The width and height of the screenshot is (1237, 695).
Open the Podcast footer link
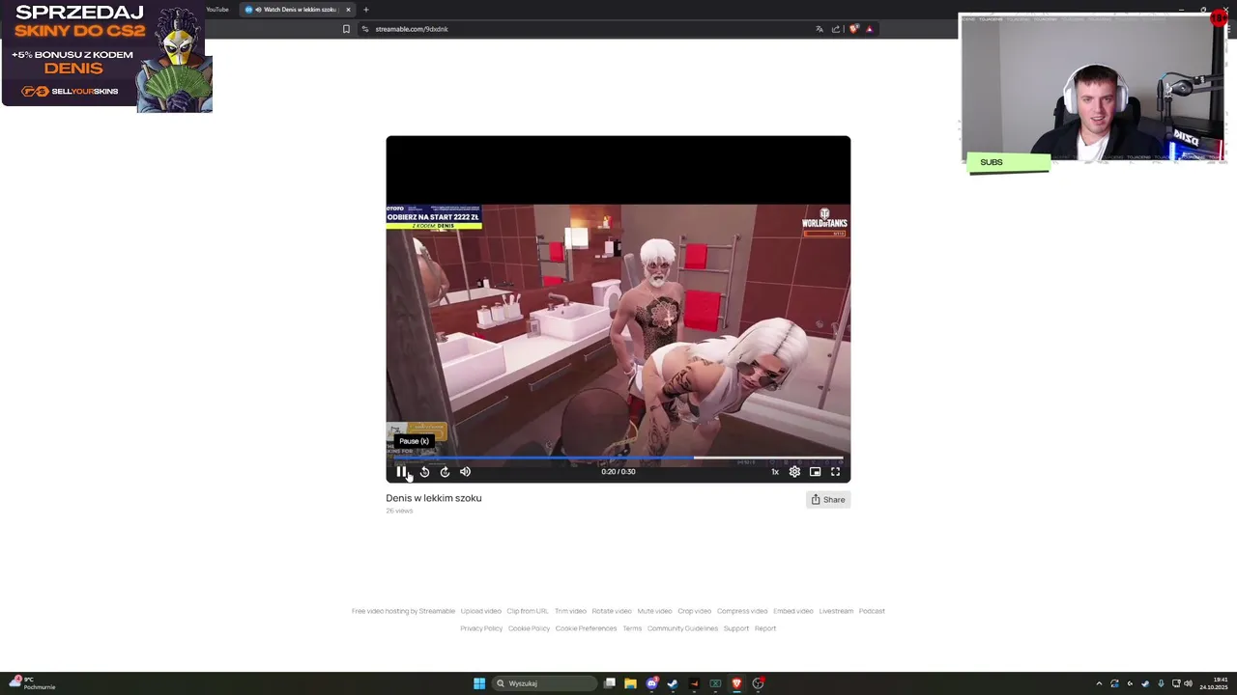click(872, 611)
